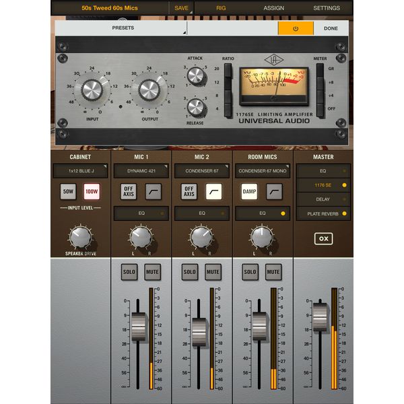Switch to the SETTINGS tab
The width and height of the screenshot is (404, 404).
pyautogui.click(x=327, y=8)
